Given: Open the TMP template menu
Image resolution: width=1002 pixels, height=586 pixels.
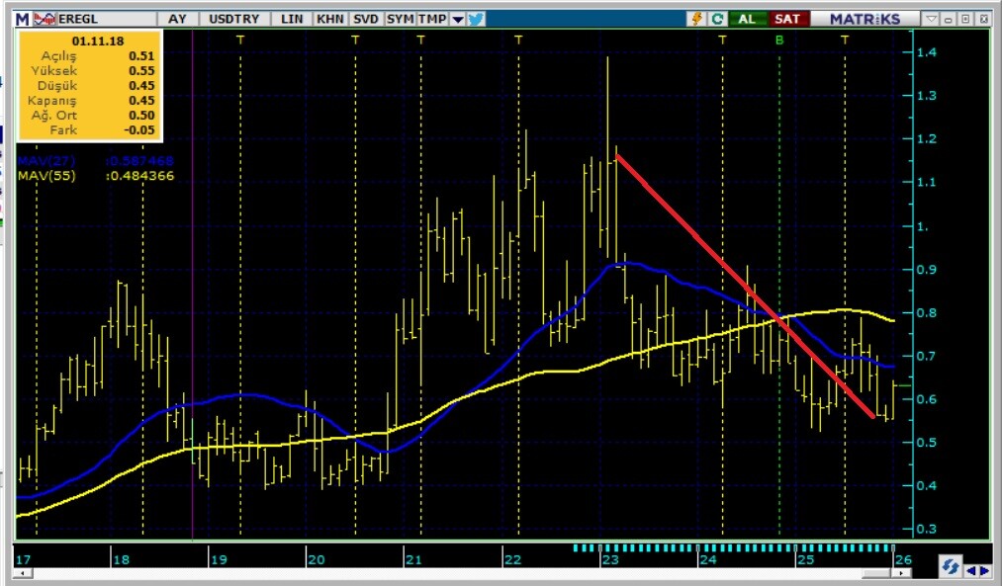Looking at the screenshot, I should [x=431, y=19].
